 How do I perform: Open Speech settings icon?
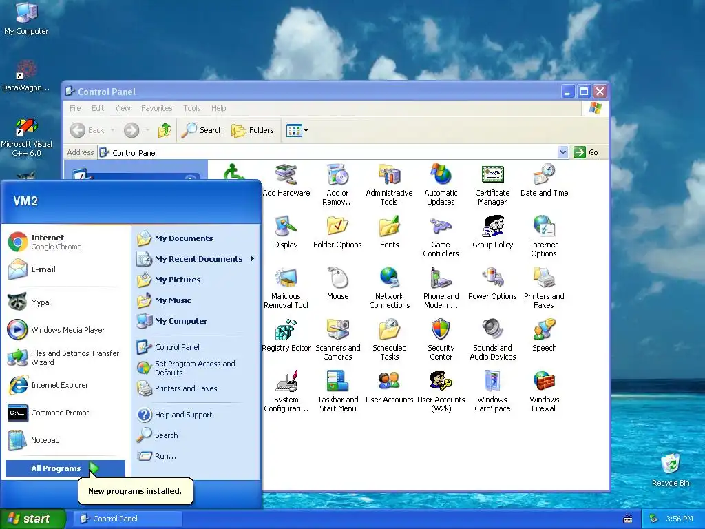coord(544,335)
